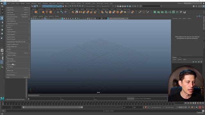Open option box beside Archive Scene
Screen dimensions: 205x115
(x=29, y=19)
